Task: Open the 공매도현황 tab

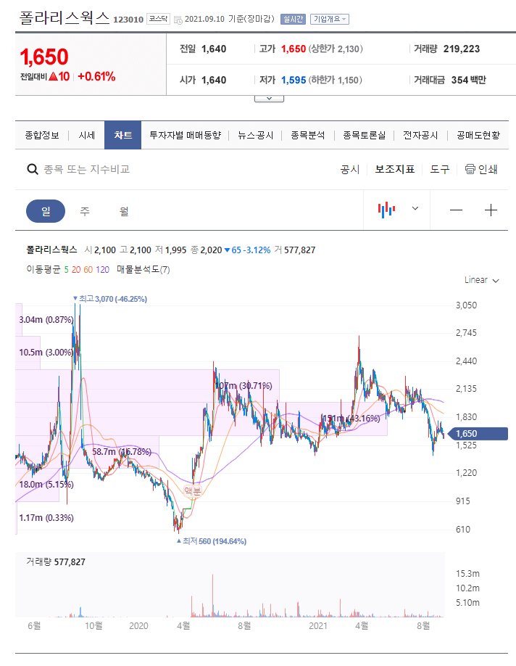Action: [x=478, y=135]
